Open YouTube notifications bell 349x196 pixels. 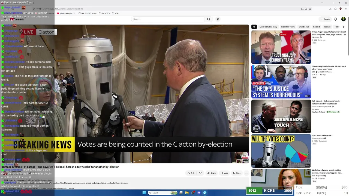(x=336, y=19)
